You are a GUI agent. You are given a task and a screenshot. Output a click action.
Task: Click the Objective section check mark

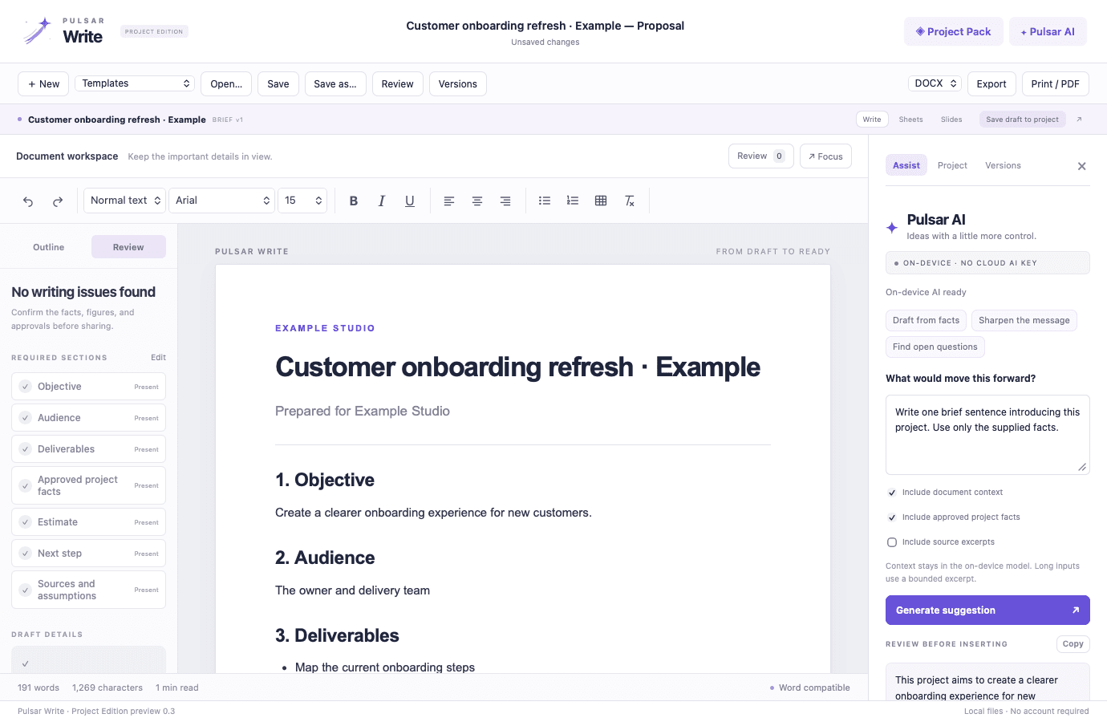[x=26, y=387]
